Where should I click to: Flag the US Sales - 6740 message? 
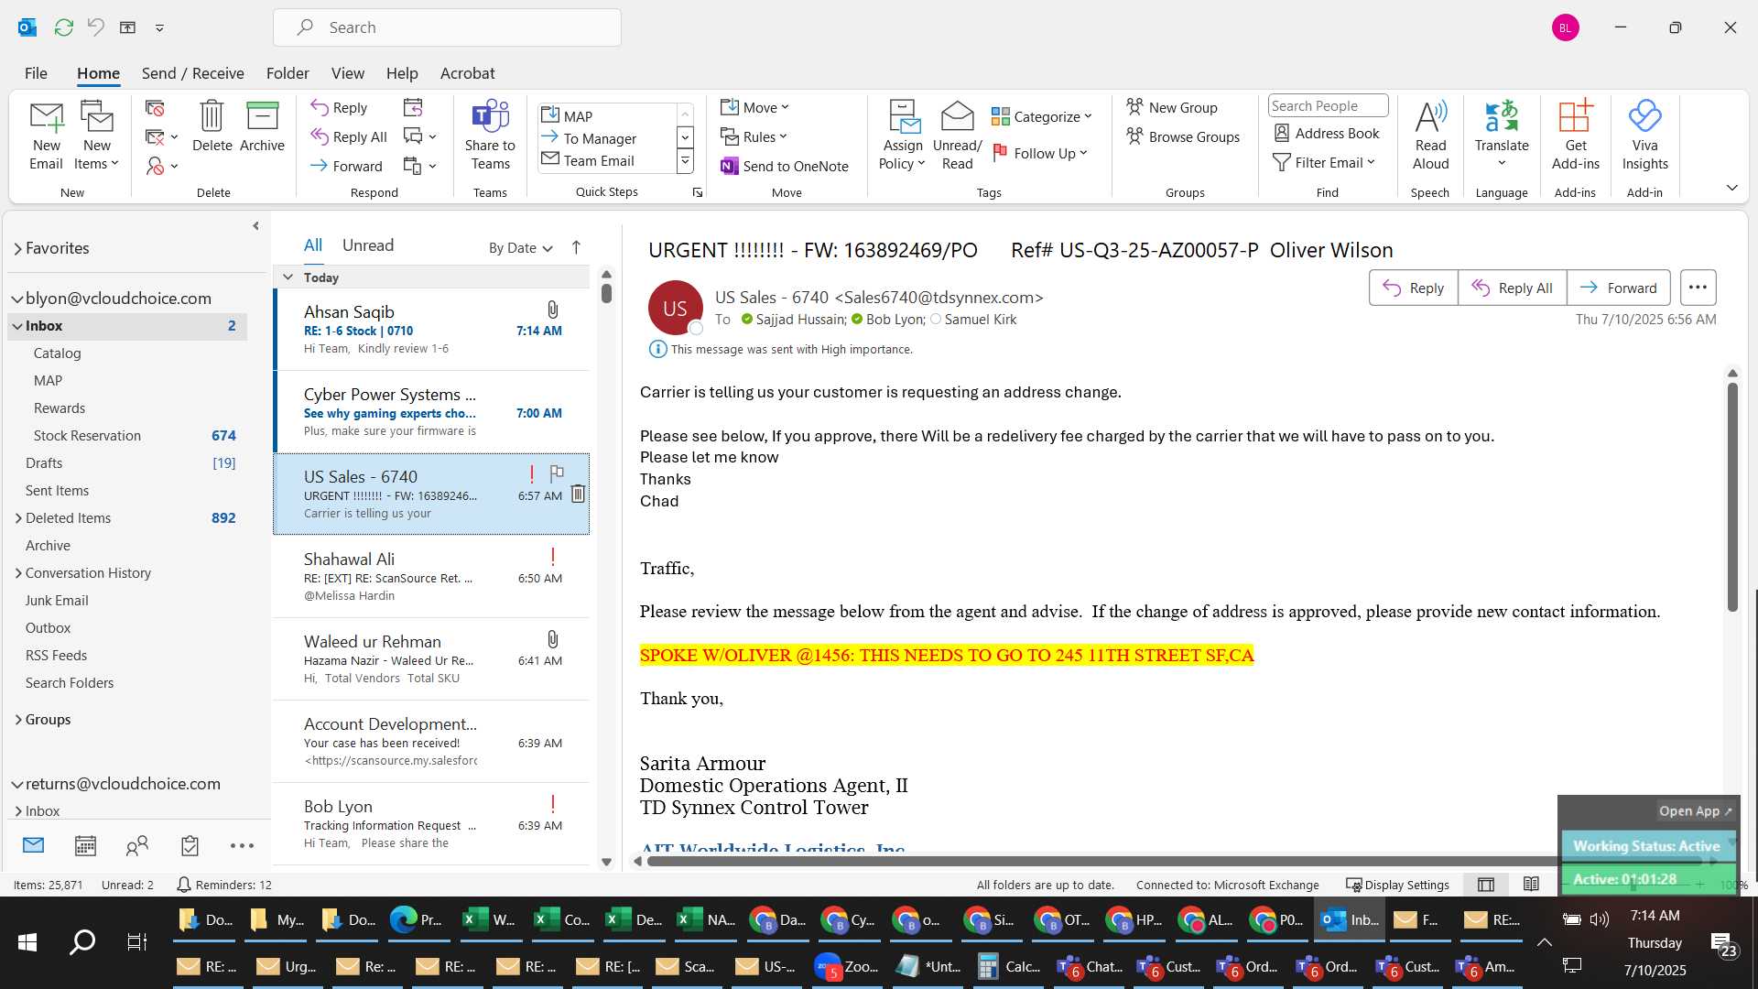pyautogui.click(x=556, y=473)
